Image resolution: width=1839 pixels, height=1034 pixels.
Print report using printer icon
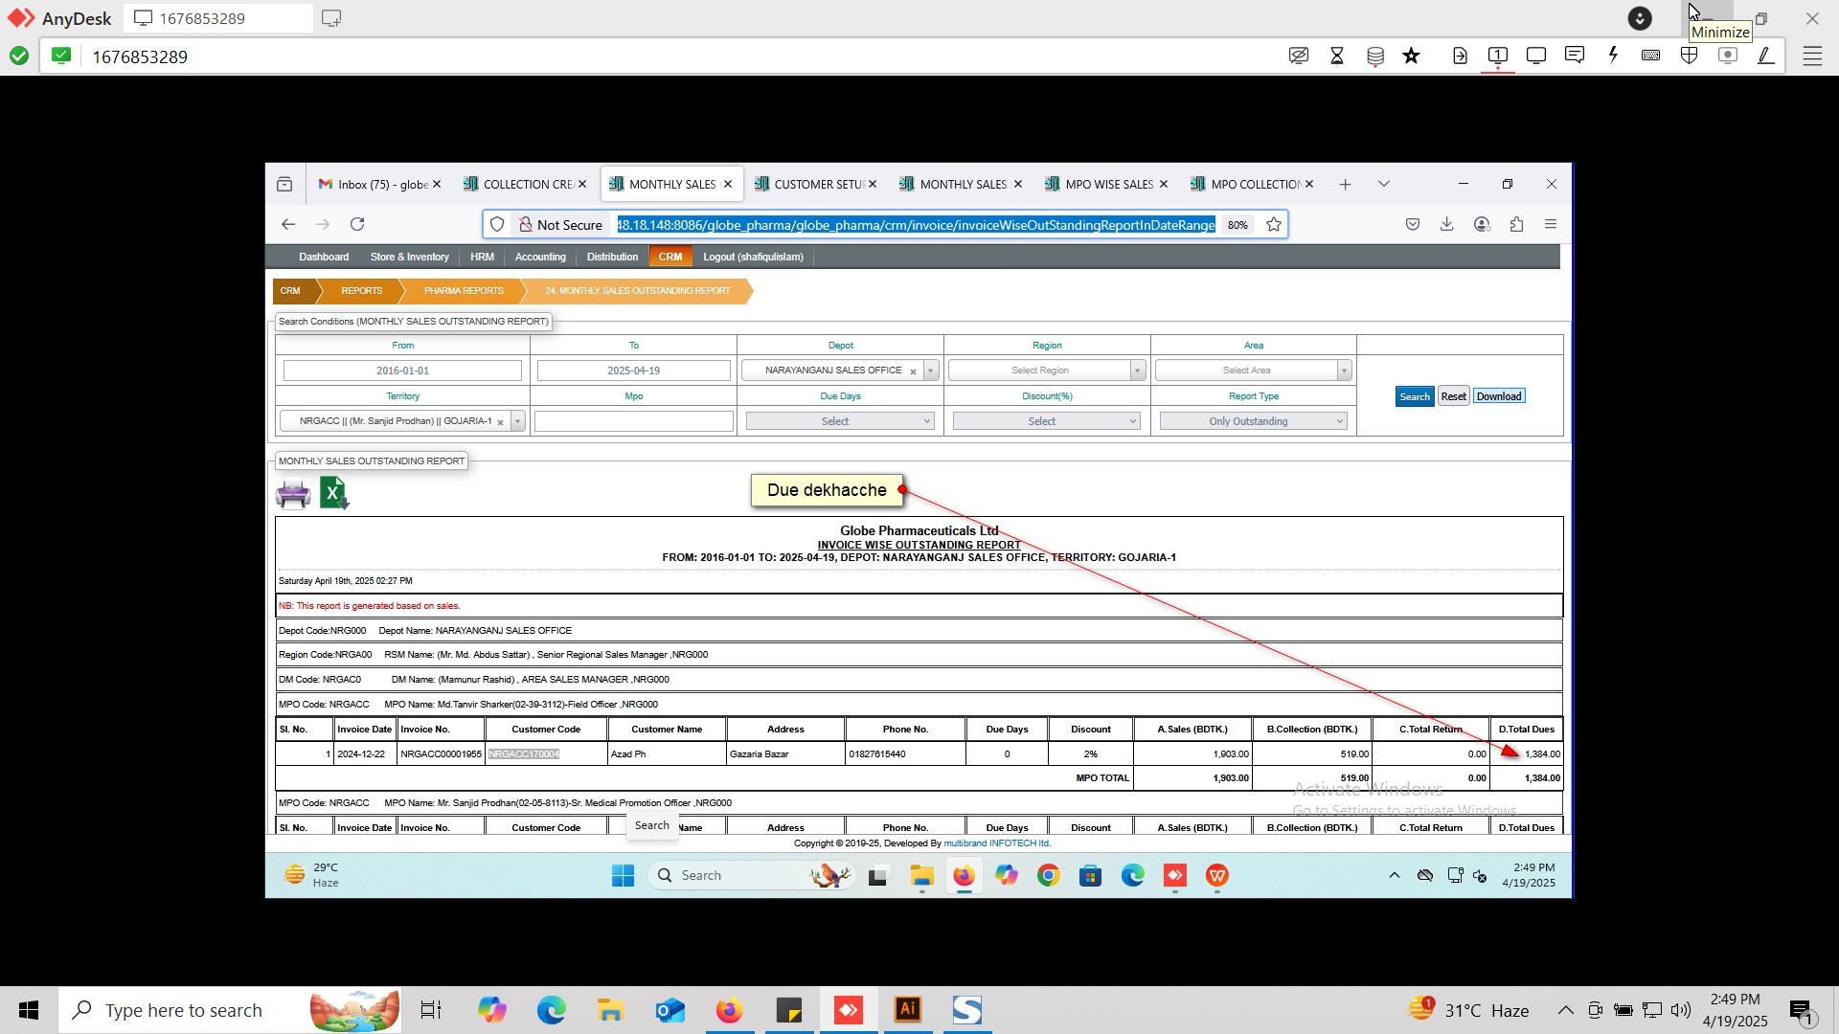pos(293,494)
